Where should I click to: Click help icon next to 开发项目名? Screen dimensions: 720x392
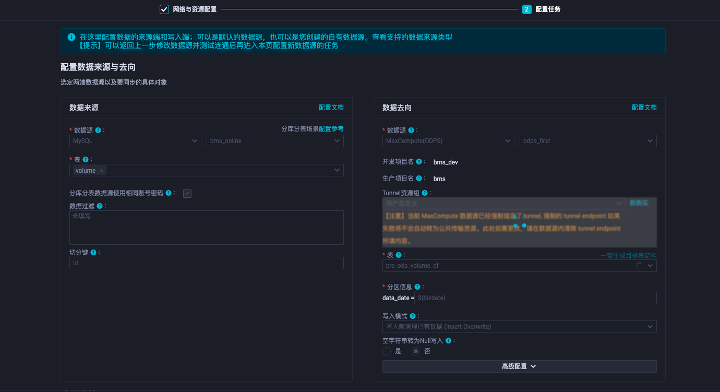click(419, 162)
